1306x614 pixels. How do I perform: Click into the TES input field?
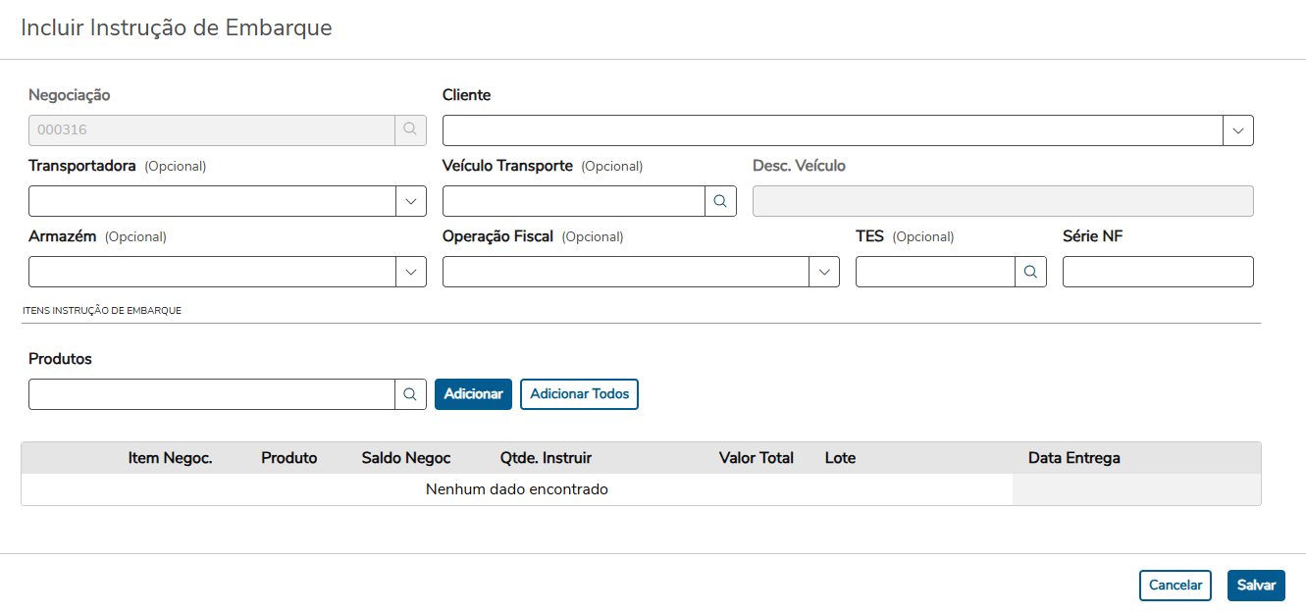(x=934, y=272)
